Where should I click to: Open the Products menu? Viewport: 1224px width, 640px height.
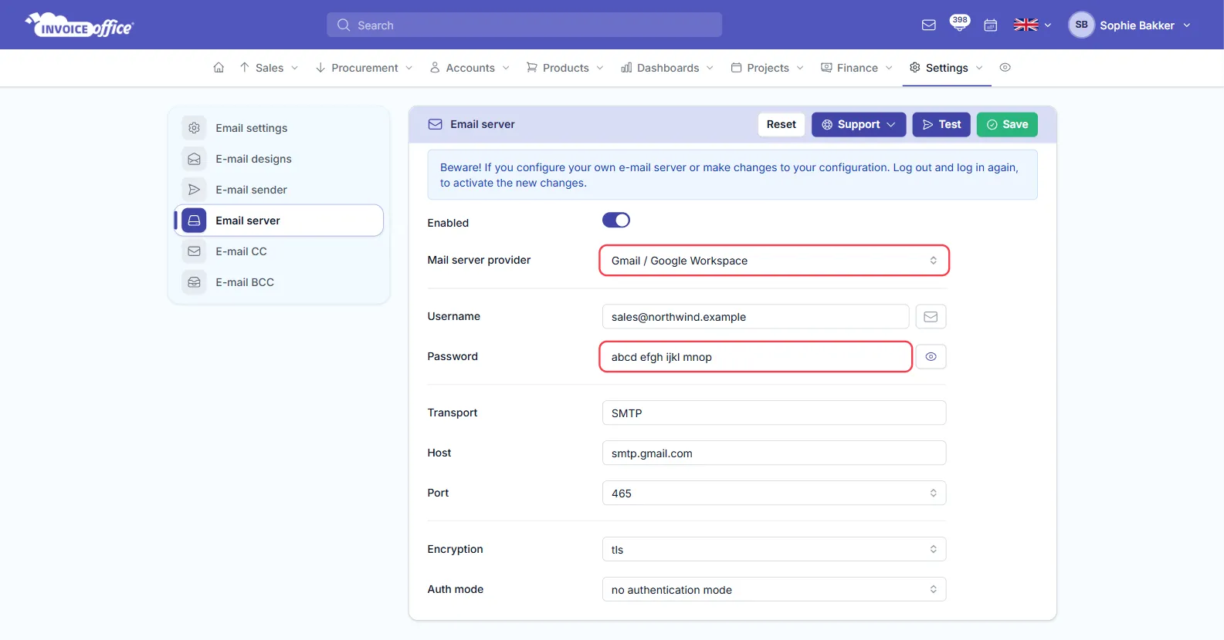click(565, 68)
